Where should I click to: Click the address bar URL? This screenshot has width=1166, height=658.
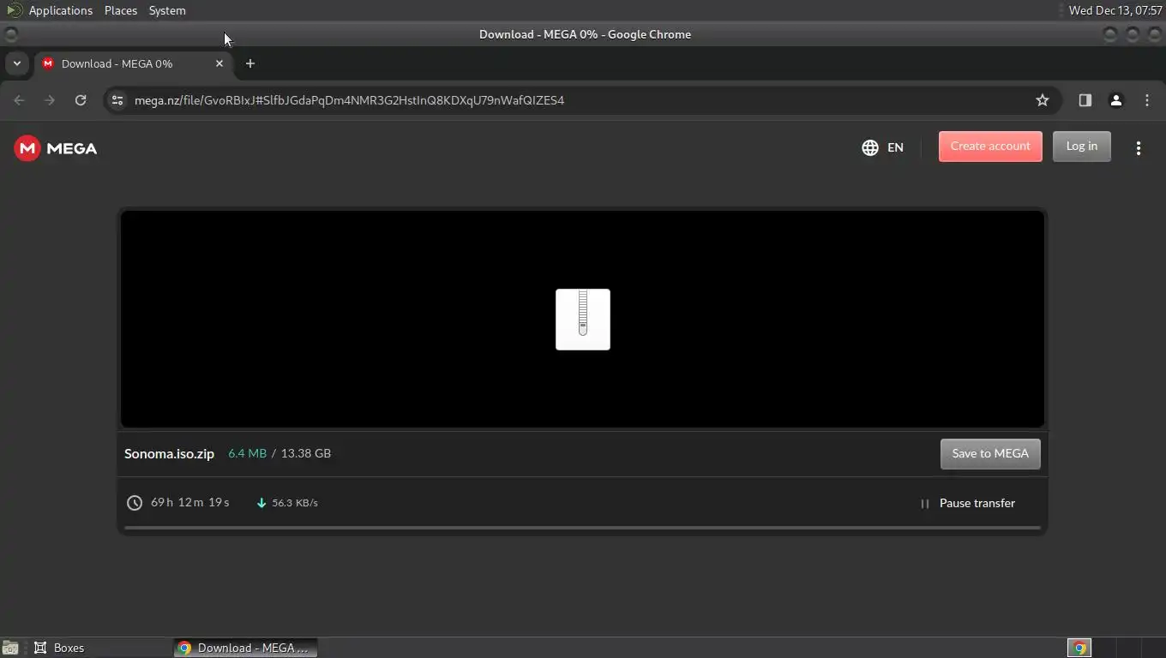349,100
